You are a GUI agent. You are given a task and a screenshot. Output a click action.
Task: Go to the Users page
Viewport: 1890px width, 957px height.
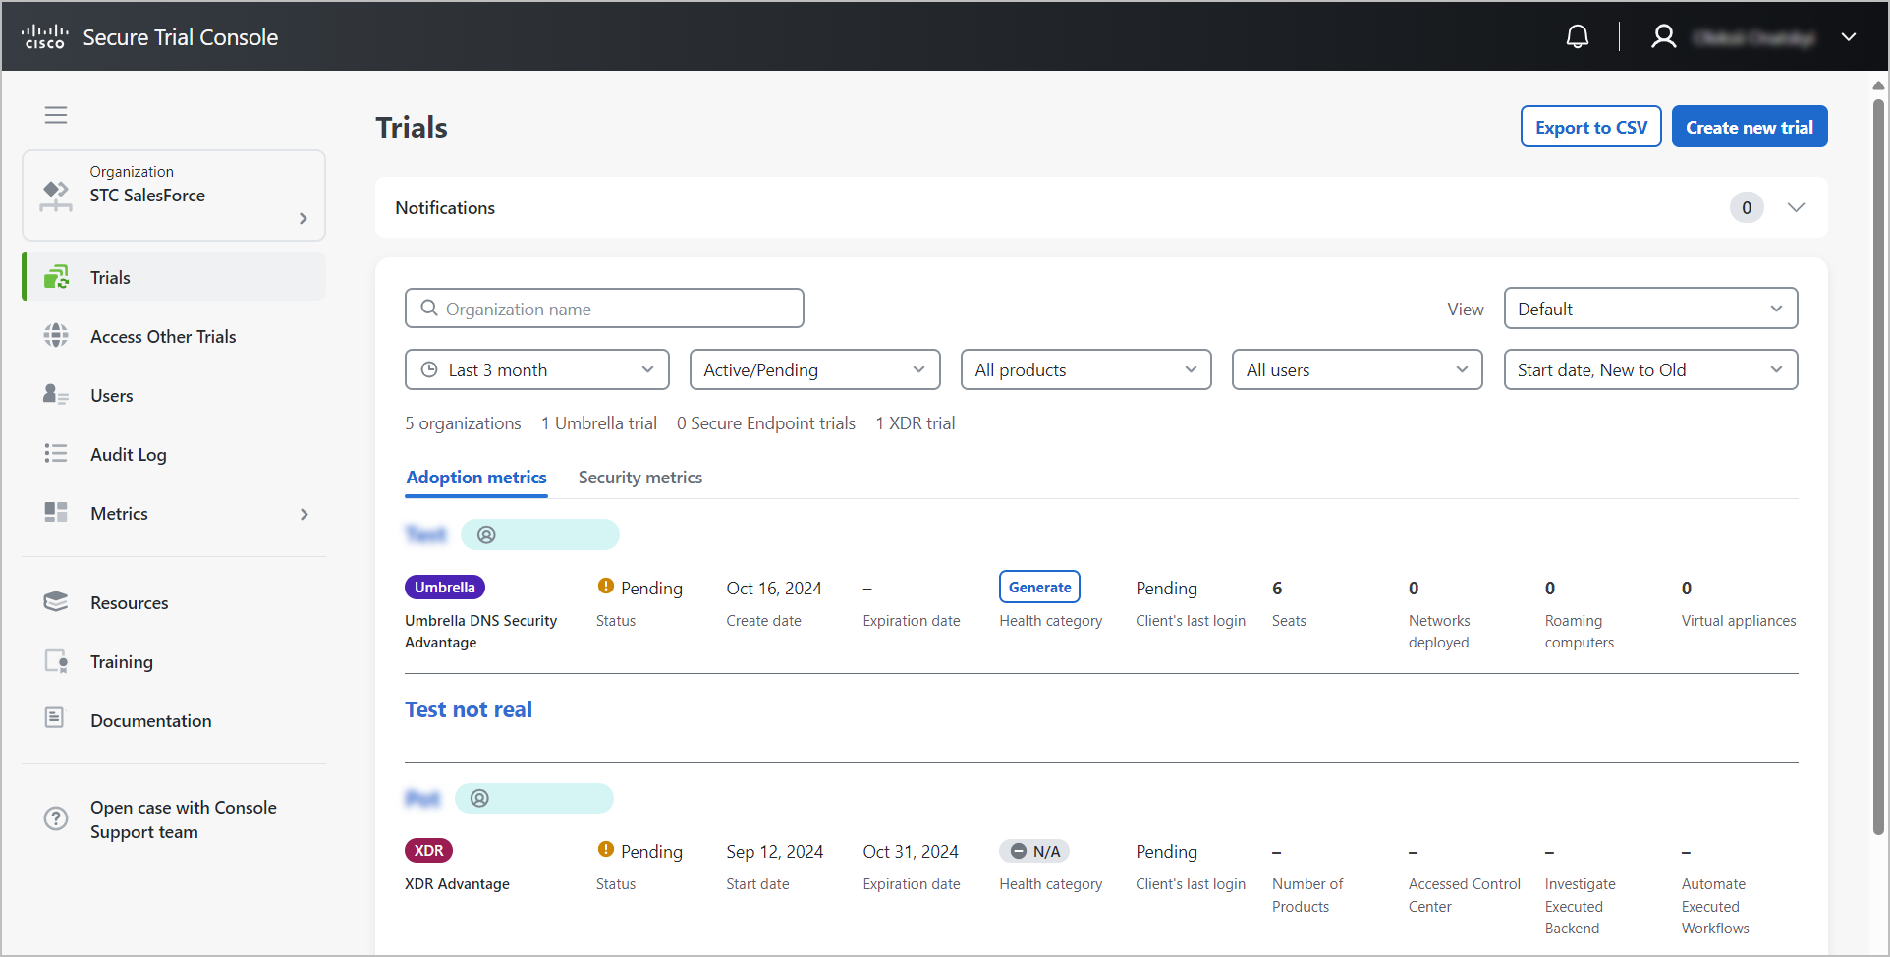pos(112,396)
